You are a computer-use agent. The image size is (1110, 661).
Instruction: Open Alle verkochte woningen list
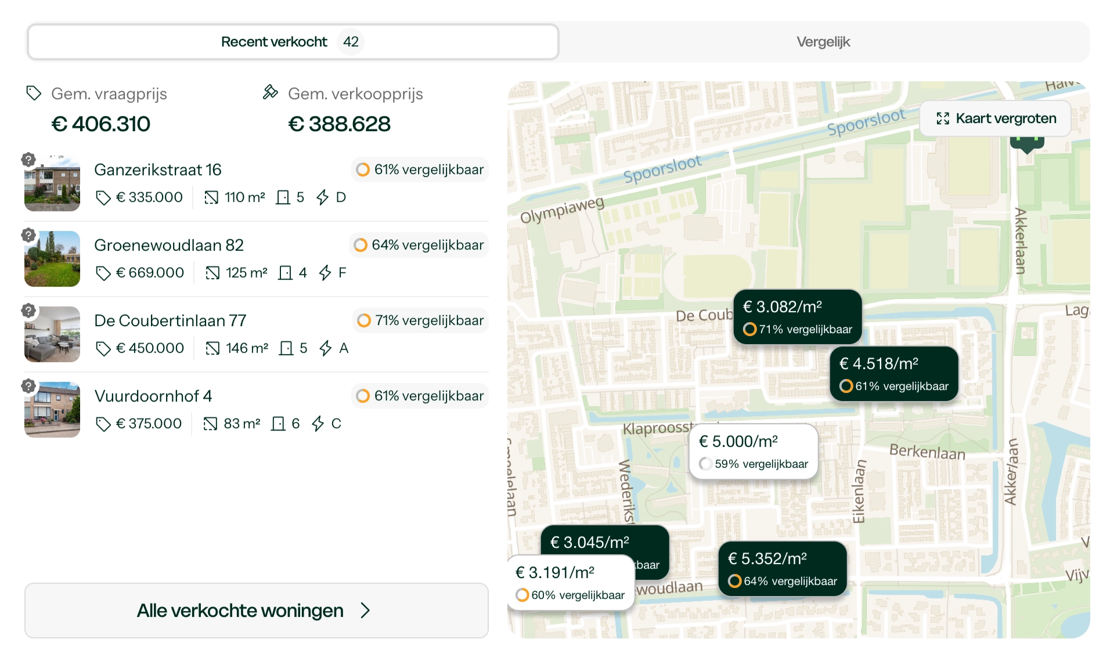(257, 611)
